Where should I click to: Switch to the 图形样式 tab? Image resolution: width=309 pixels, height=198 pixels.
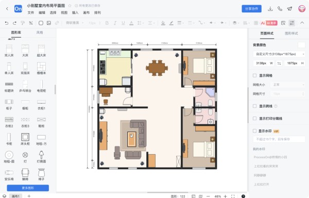291,34
